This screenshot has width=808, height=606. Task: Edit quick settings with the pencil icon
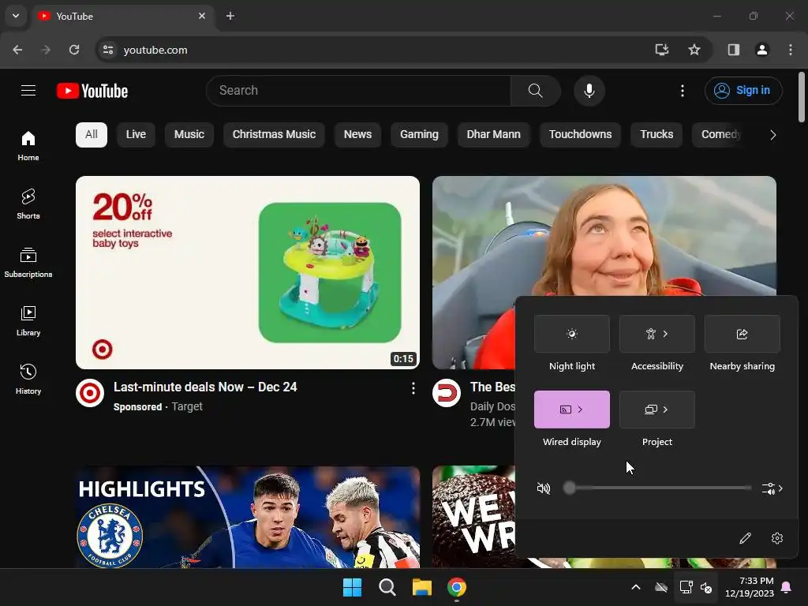pos(745,538)
